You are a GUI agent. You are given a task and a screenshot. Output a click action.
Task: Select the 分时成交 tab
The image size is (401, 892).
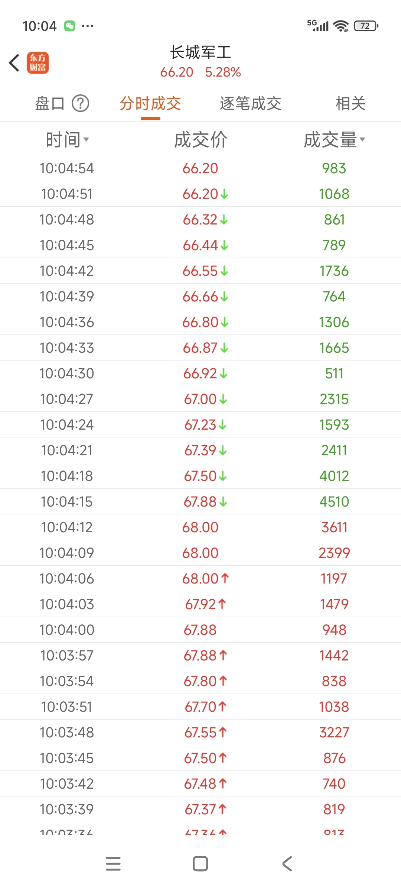(150, 103)
